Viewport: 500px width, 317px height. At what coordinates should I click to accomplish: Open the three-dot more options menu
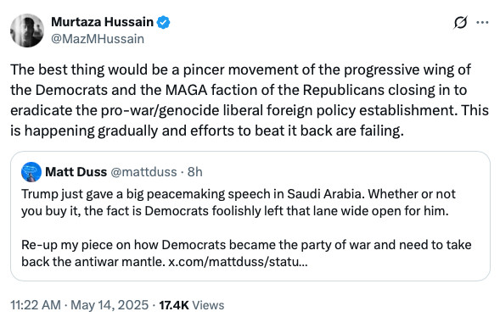click(x=482, y=22)
